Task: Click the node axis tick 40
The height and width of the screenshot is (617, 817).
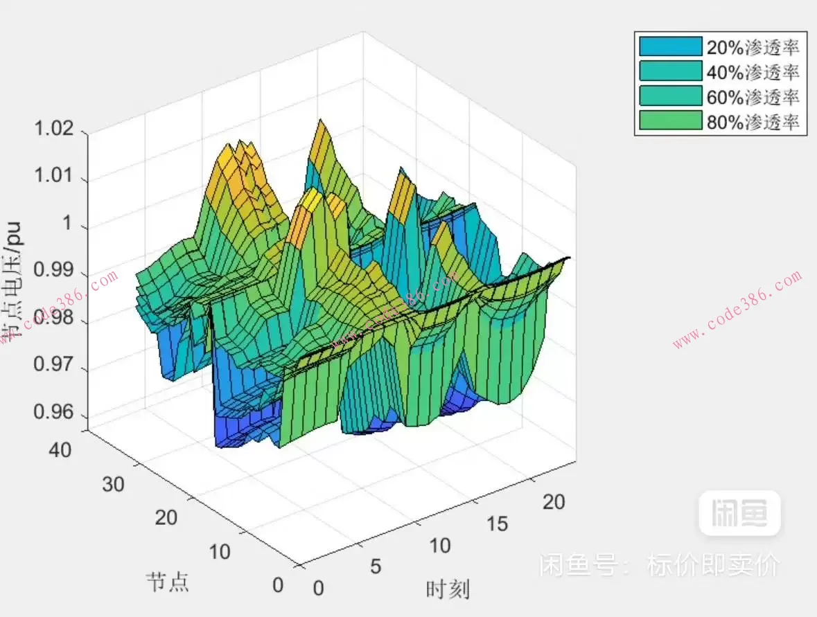Action: (60, 450)
